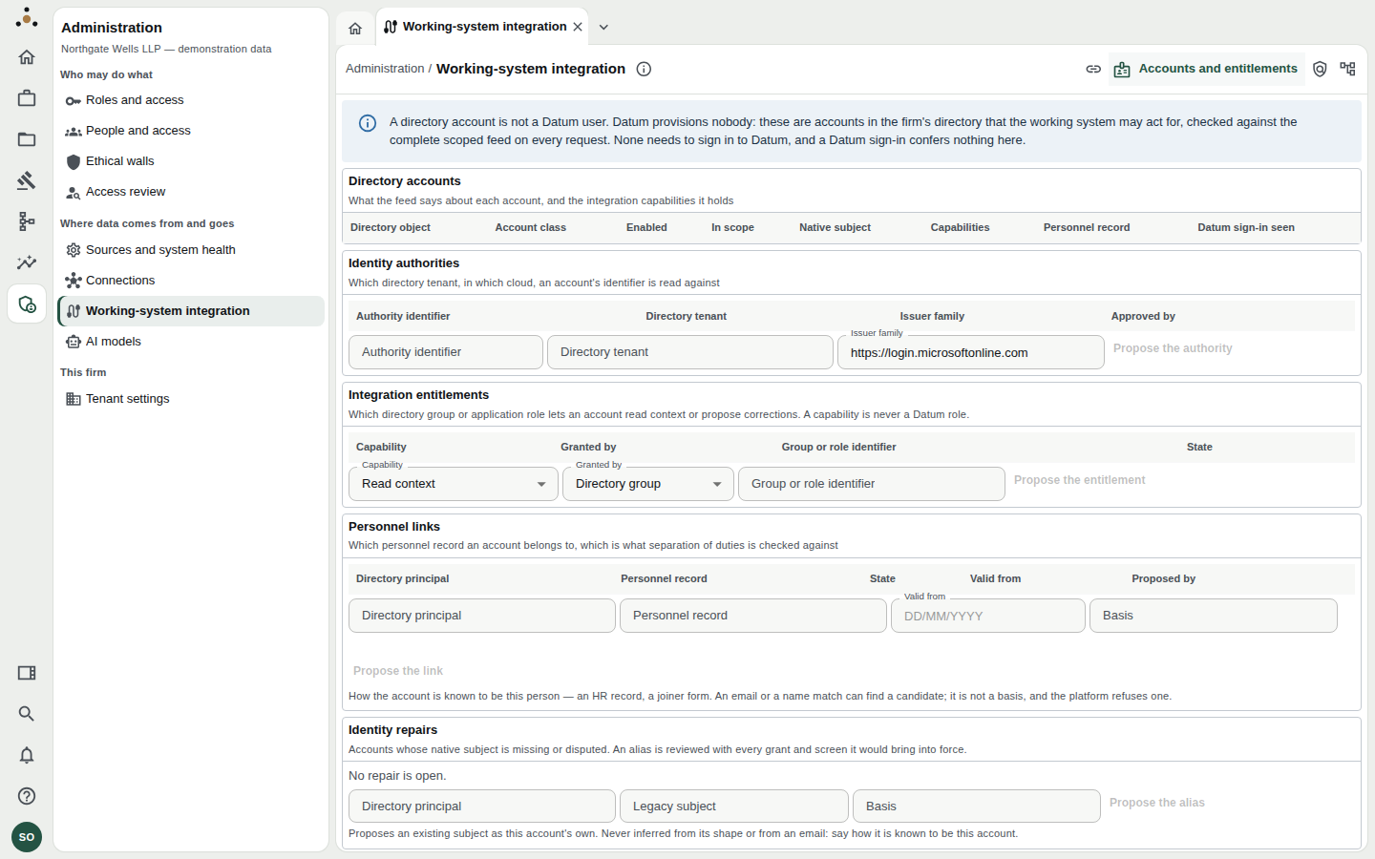1375x859 pixels.
Task: Copy the page link via the chain icon
Action: pos(1093,69)
